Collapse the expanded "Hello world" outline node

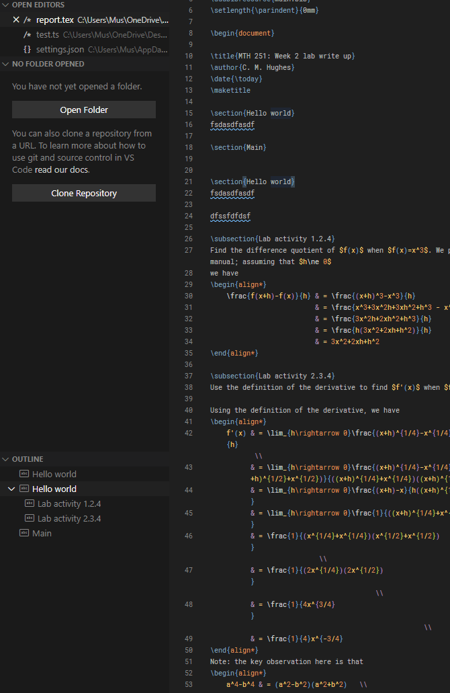[x=10, y=487]
